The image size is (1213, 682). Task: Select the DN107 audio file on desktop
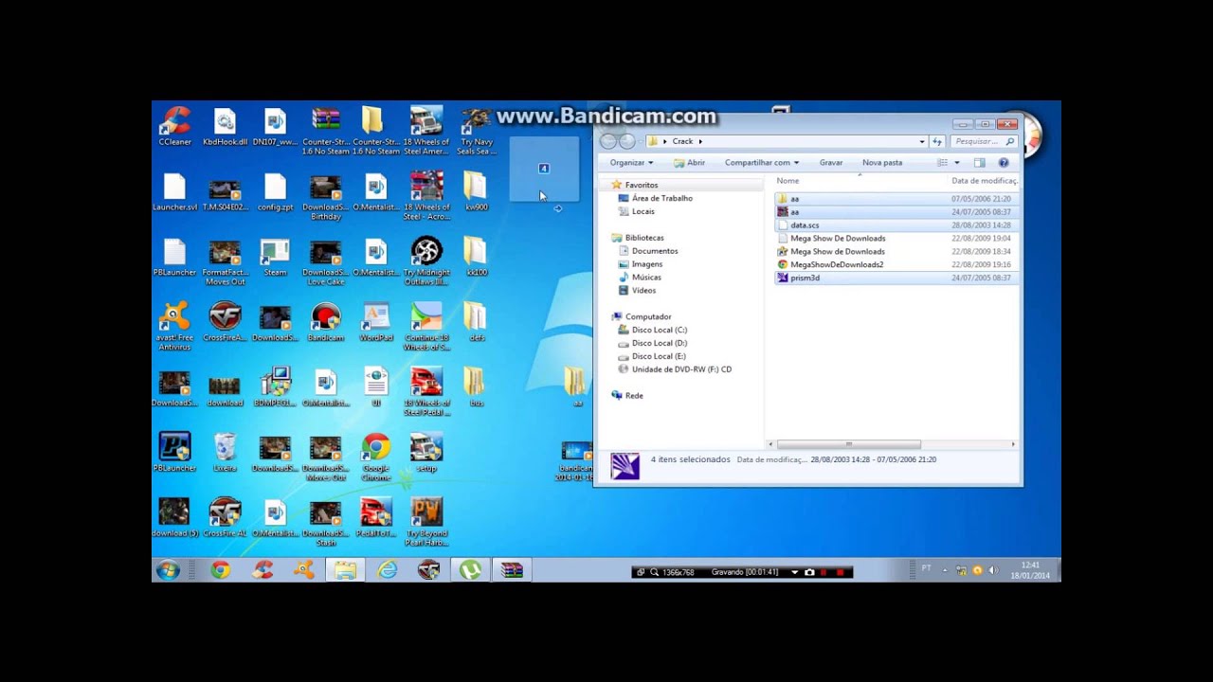tap(275, 127)
